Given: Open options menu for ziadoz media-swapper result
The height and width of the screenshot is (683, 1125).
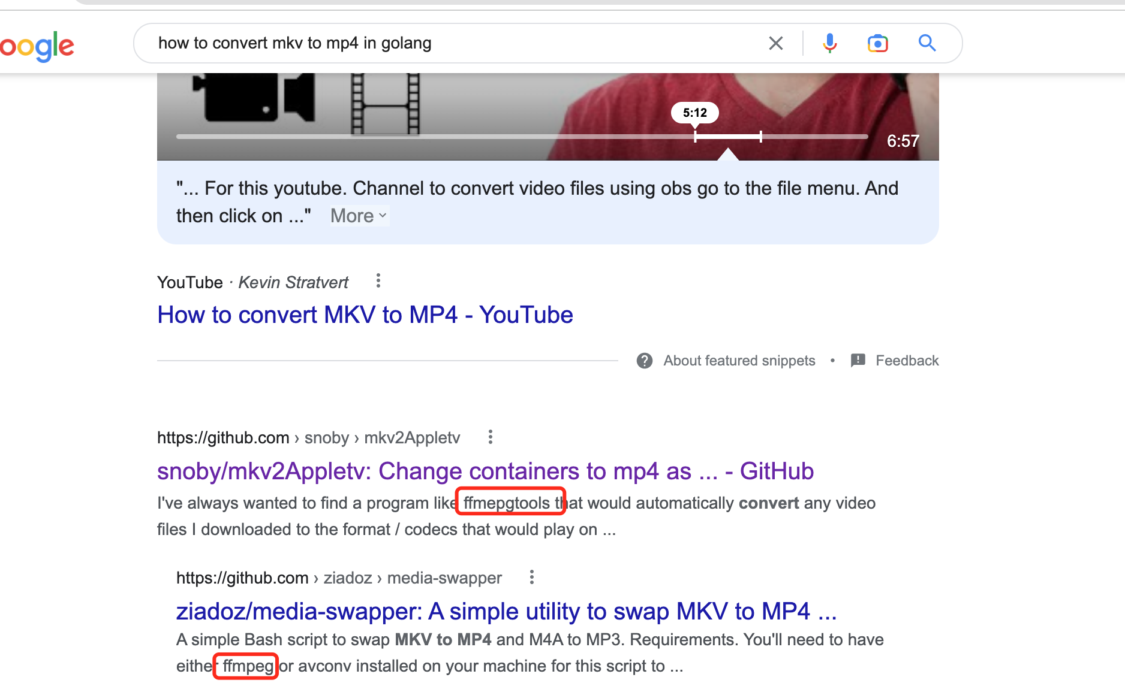Looking at the screenshot, I should pos(531,577).
